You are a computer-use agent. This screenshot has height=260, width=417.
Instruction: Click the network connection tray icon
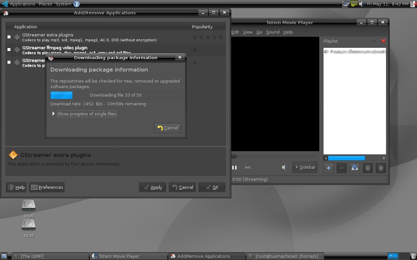pyautogui.click(x=346, y=4)
